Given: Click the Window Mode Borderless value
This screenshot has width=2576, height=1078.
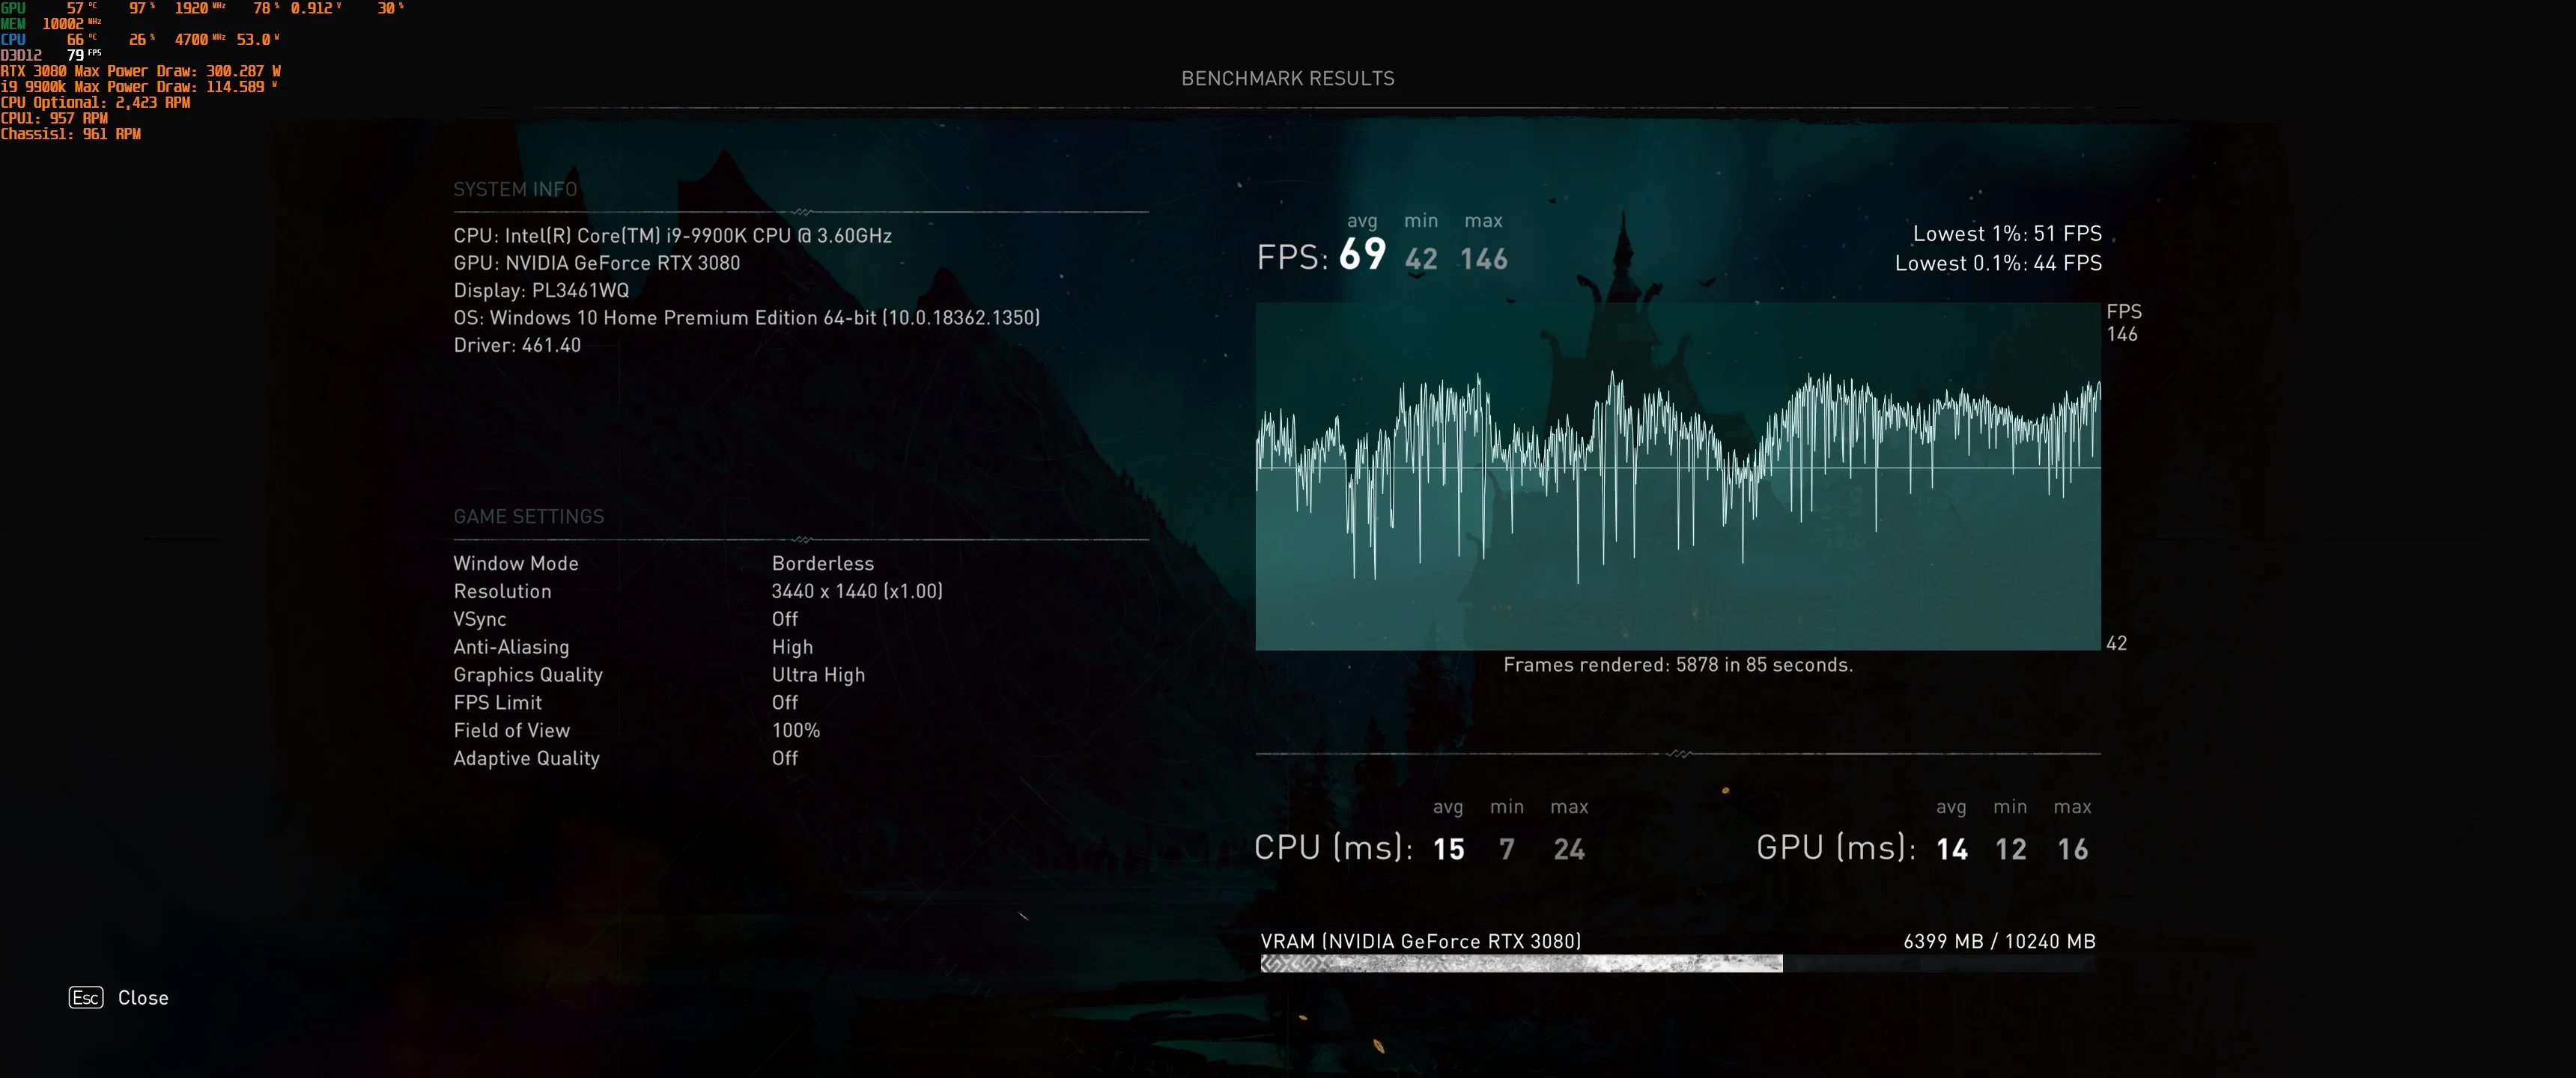Looking at the screenshot, I should click(x=822, y=563).
